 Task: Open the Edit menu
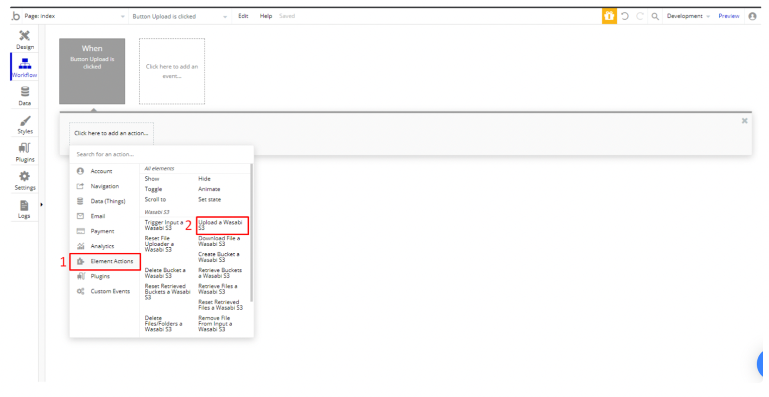coord(243,16)
